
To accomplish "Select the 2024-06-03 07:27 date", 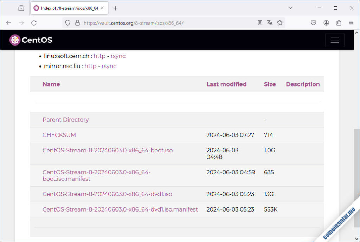I will [x=230, y=135].
